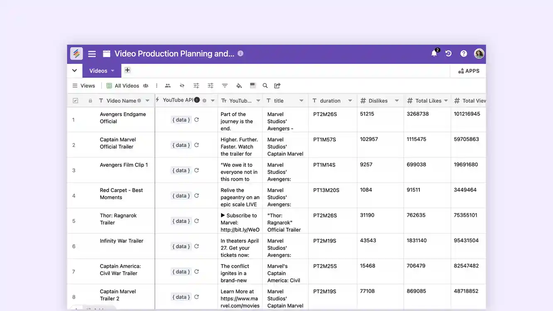Open the Video Name column dropdown

coord(147,100)
